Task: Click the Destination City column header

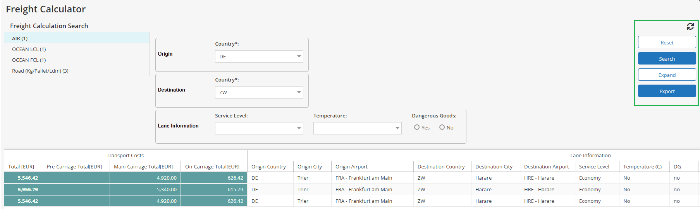Action: pos(495,167)
